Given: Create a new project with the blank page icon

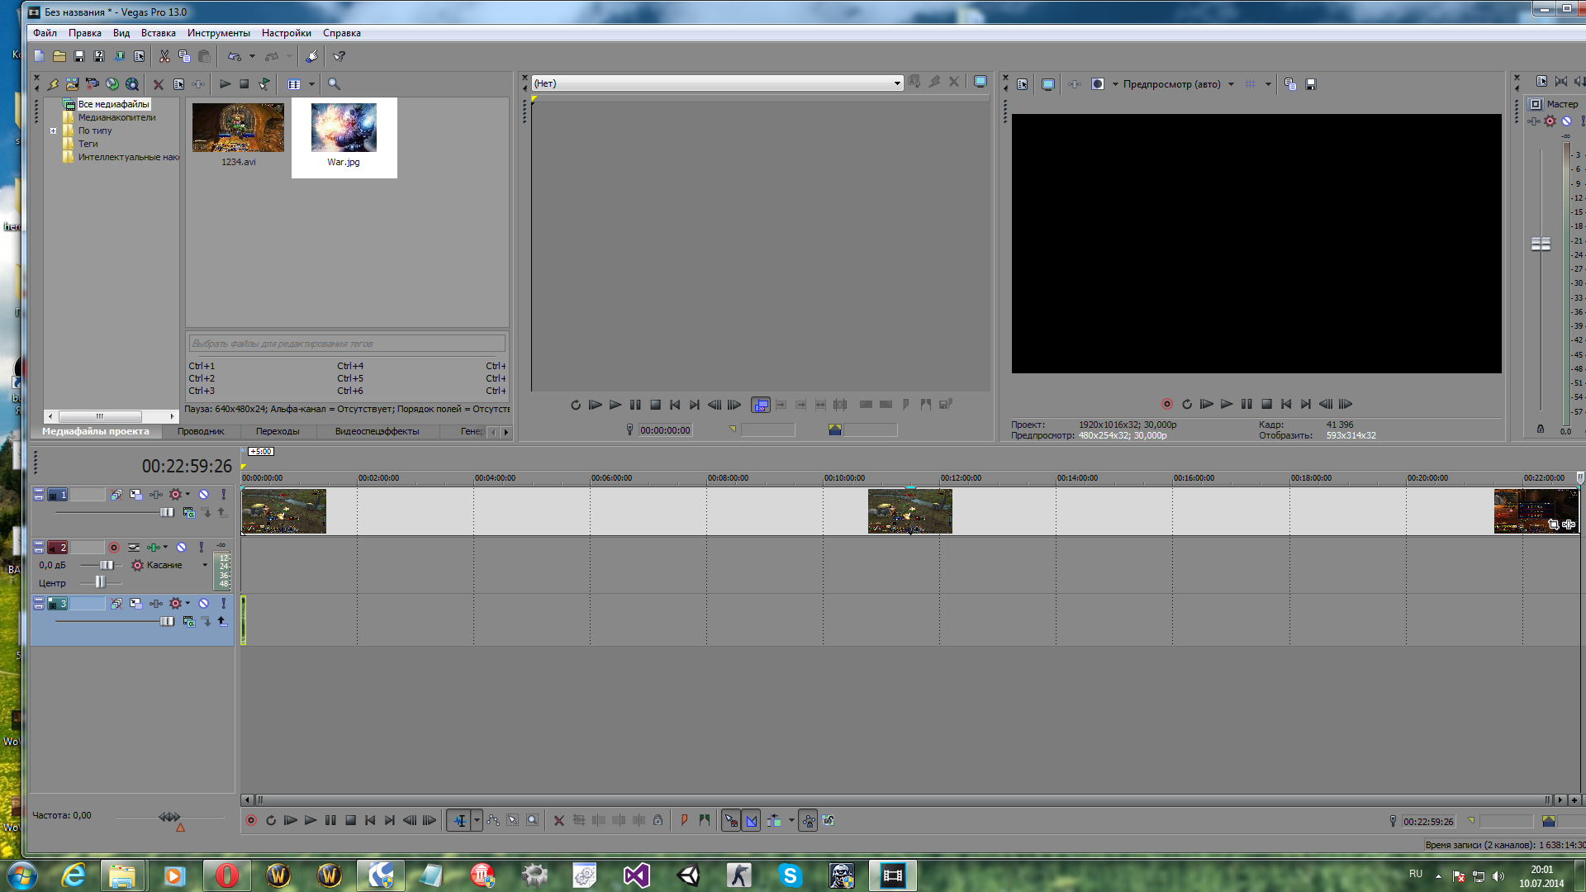Looking at the screenshot, I should [39, 56].
